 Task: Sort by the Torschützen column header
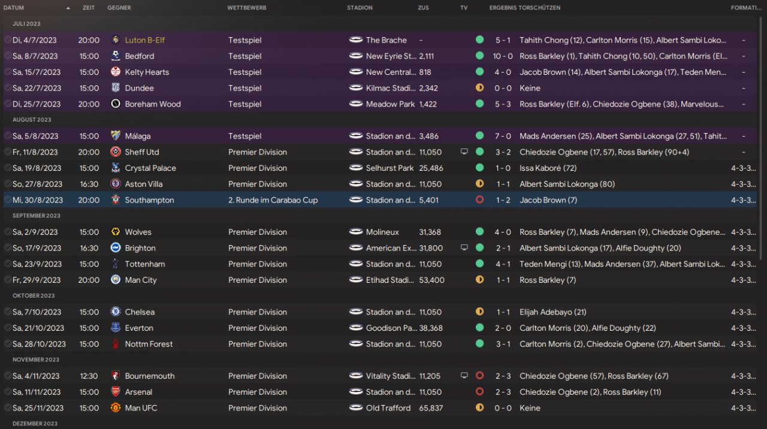coord(539,8)
